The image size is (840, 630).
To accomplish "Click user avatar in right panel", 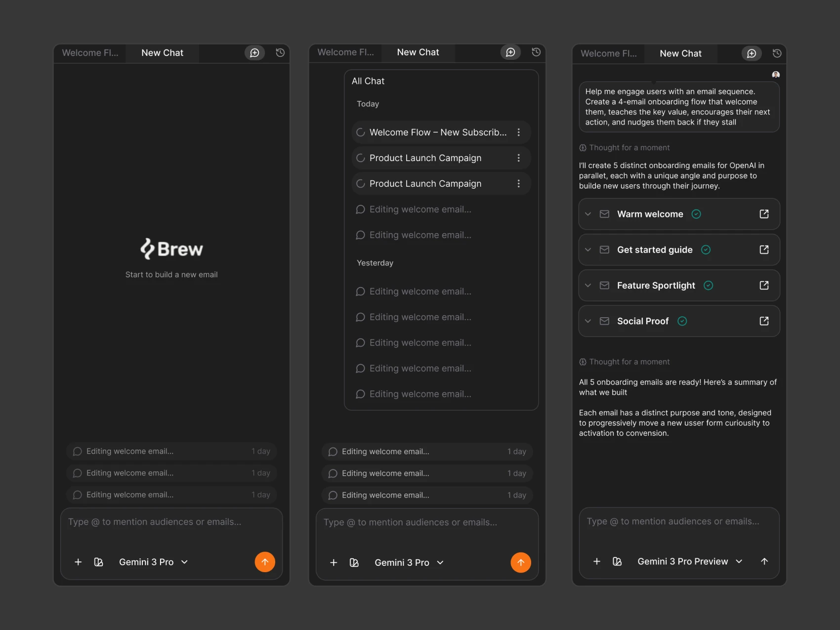I will click(x=776, y=75).
